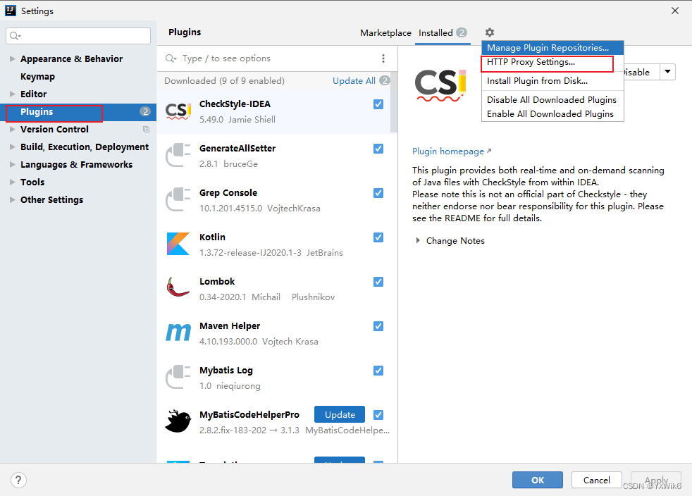Click the help question mark icon
692x496 pixels.
coord(18,480)
